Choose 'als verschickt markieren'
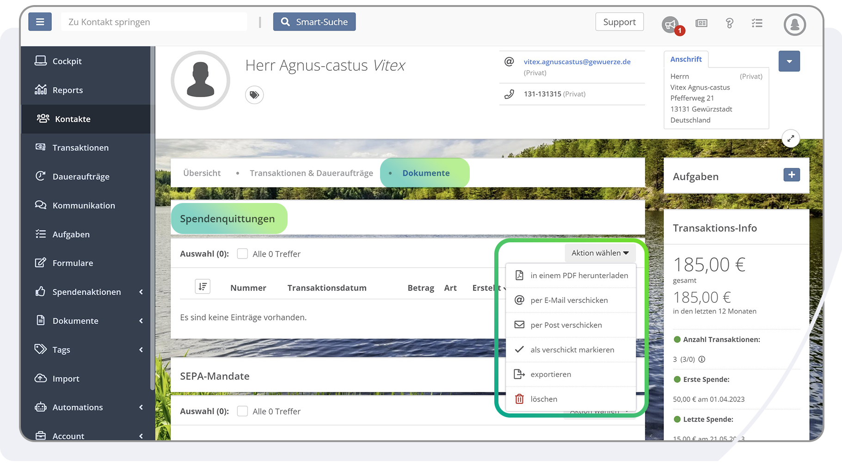The height and width of the screenshot is (474, 842). click(571, 350)
